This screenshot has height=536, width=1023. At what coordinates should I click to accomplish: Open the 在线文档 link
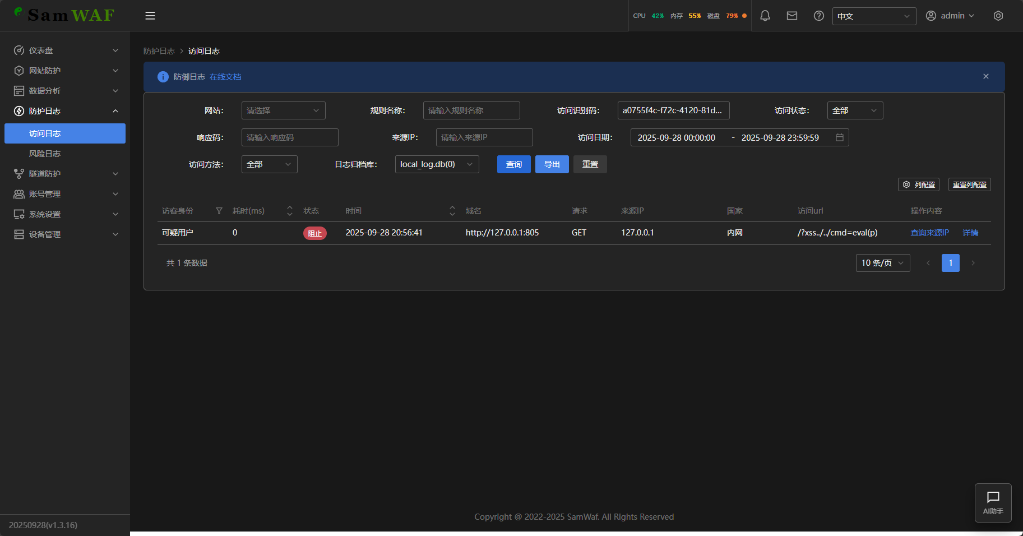point(225,77)
